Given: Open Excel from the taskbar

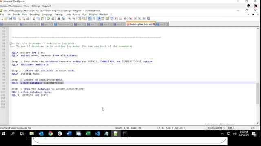Looking at the screenshot, I should (88, 133).
